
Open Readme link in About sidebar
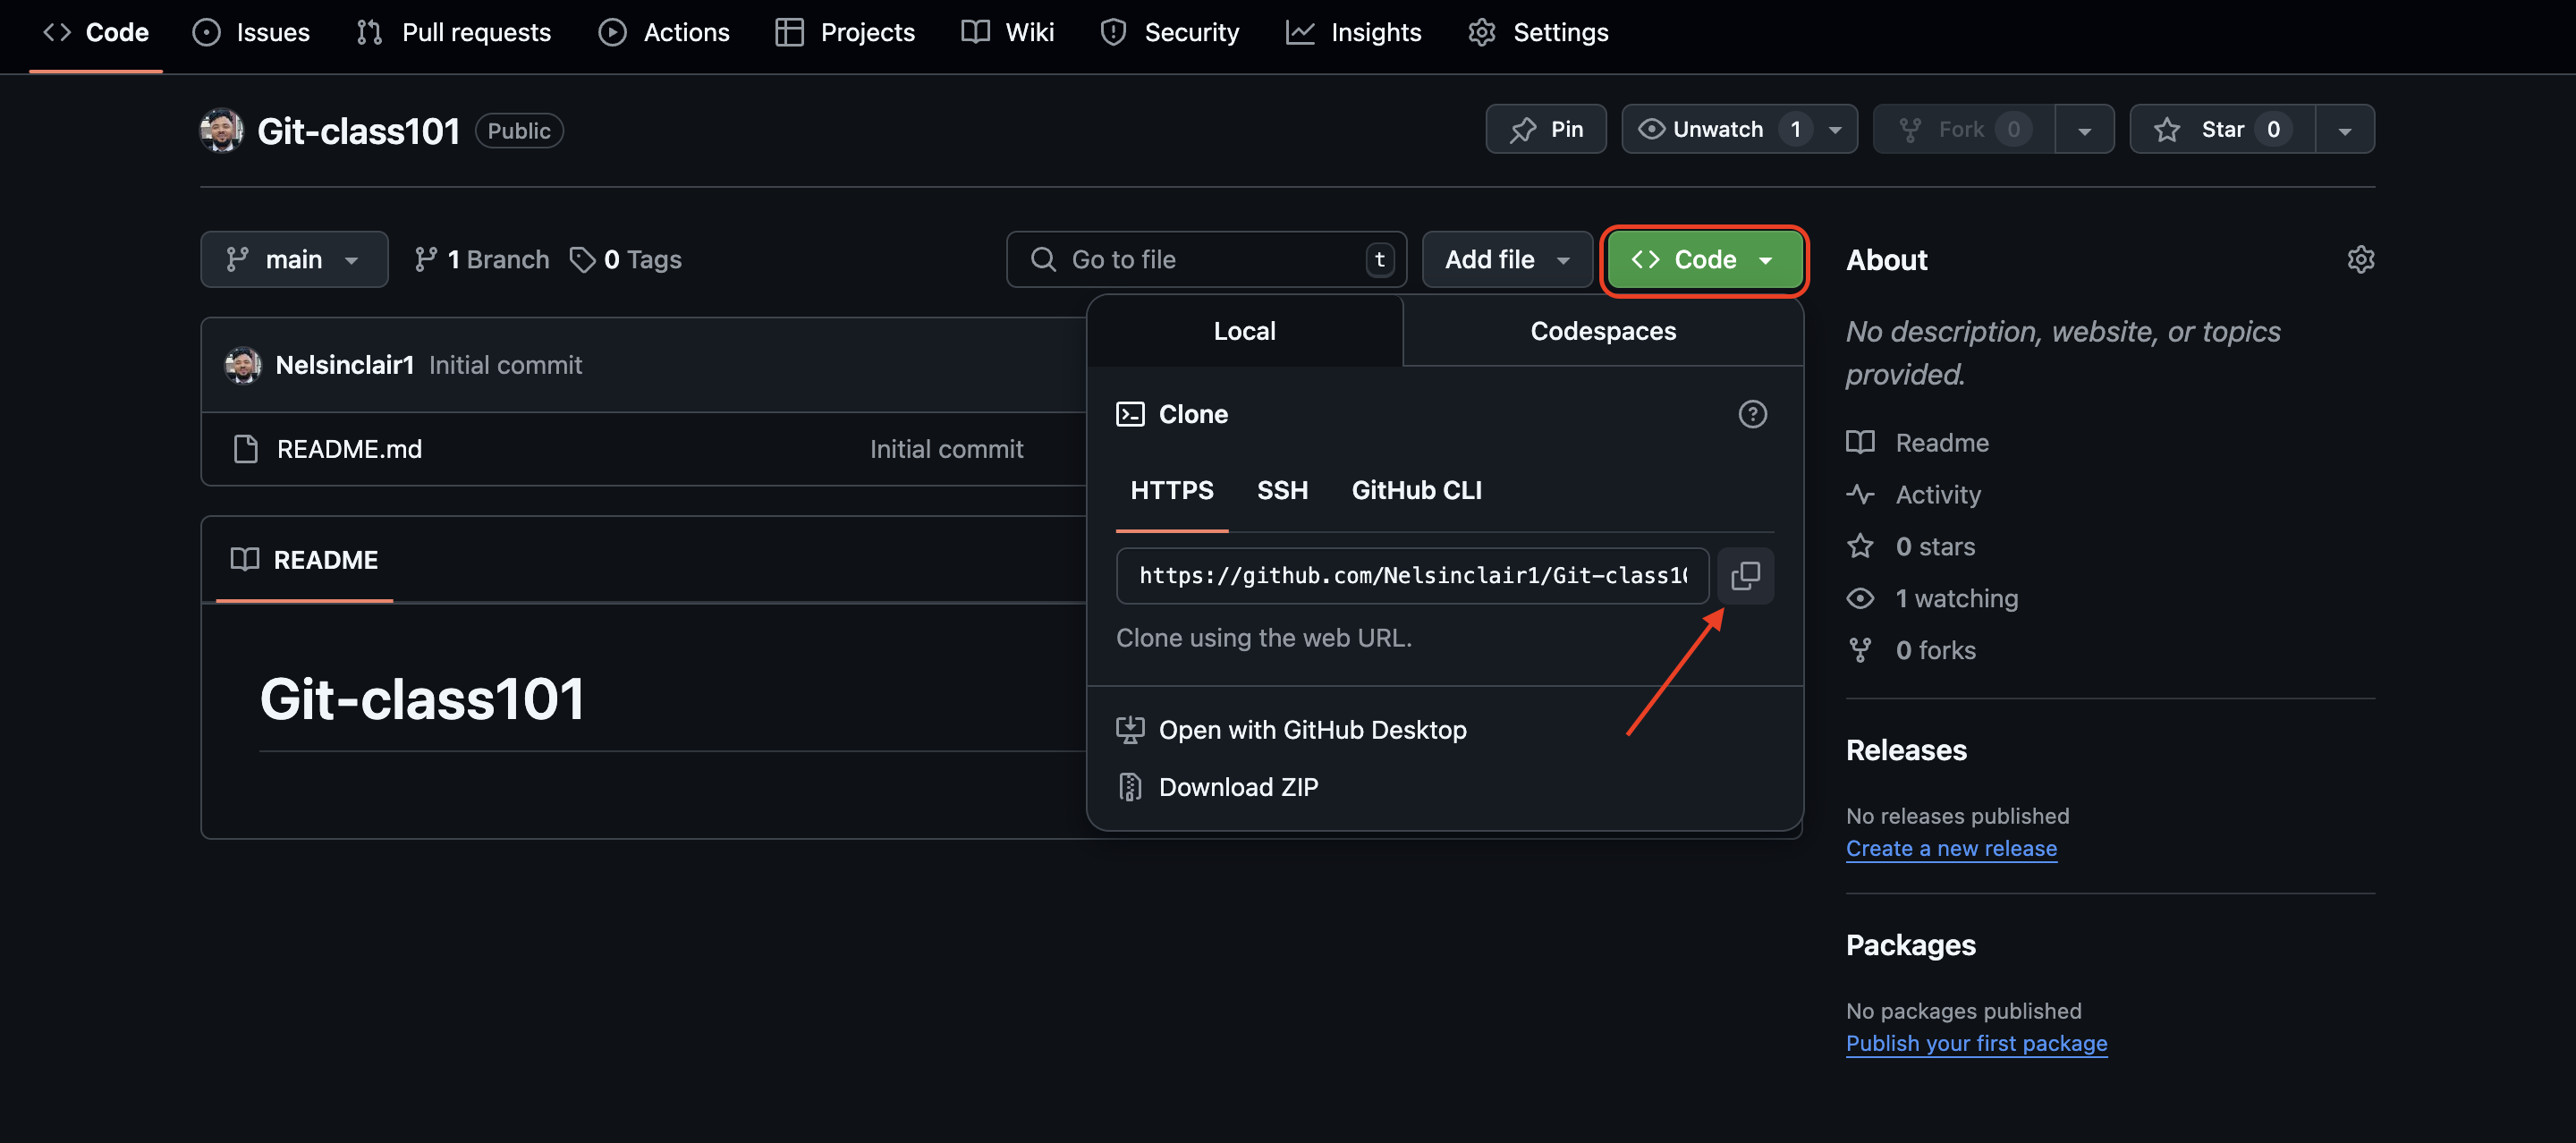pos(1941,442)
